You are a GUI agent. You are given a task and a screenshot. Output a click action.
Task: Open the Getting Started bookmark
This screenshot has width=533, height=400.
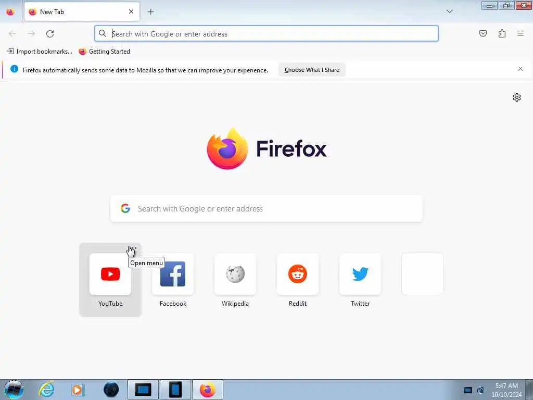pos(104,52)
